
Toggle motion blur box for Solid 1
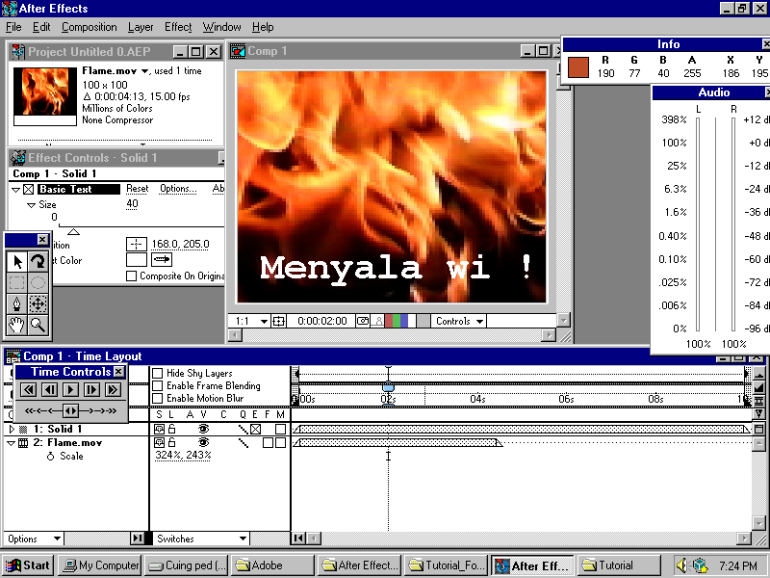pos(280,429)
